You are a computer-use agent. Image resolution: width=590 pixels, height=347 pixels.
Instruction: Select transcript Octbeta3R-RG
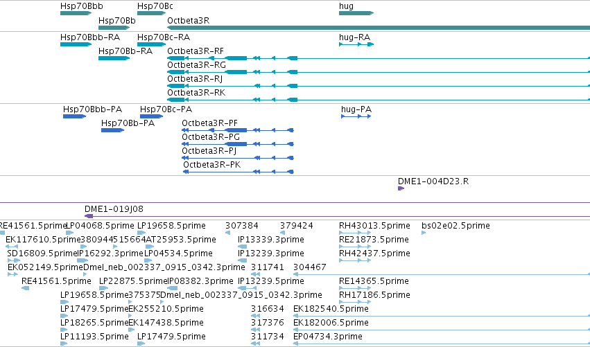coord(197,65)
